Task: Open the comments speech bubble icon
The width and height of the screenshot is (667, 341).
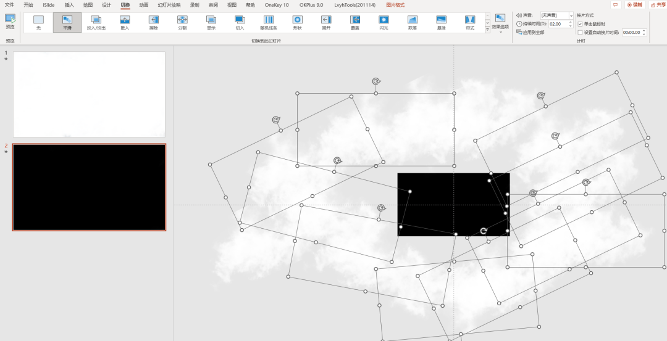Action: 615,5
